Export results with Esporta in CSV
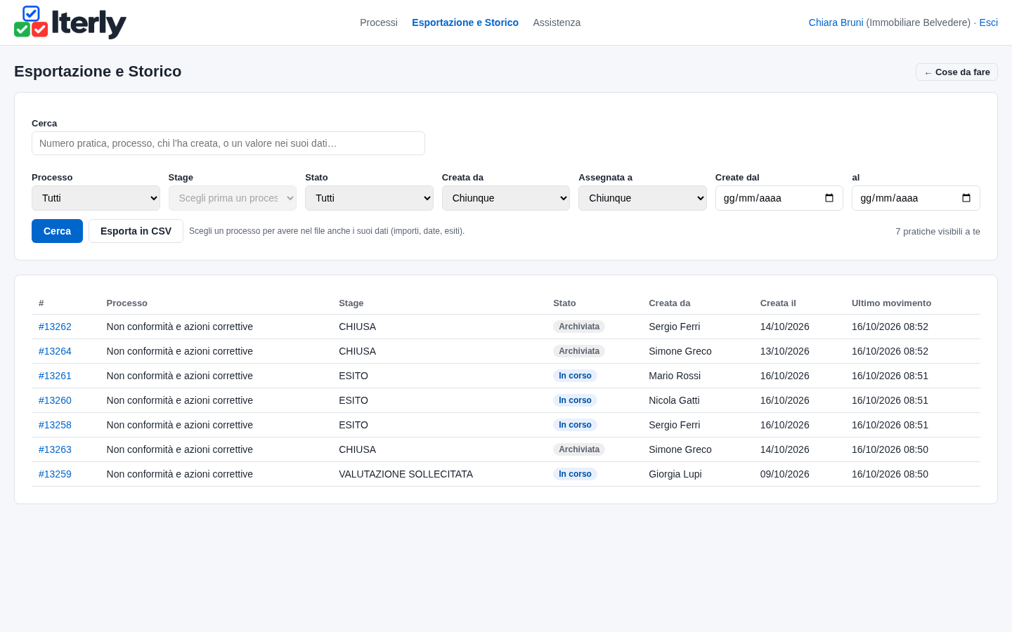This screenshot has width=1012, height=632. 136,231
